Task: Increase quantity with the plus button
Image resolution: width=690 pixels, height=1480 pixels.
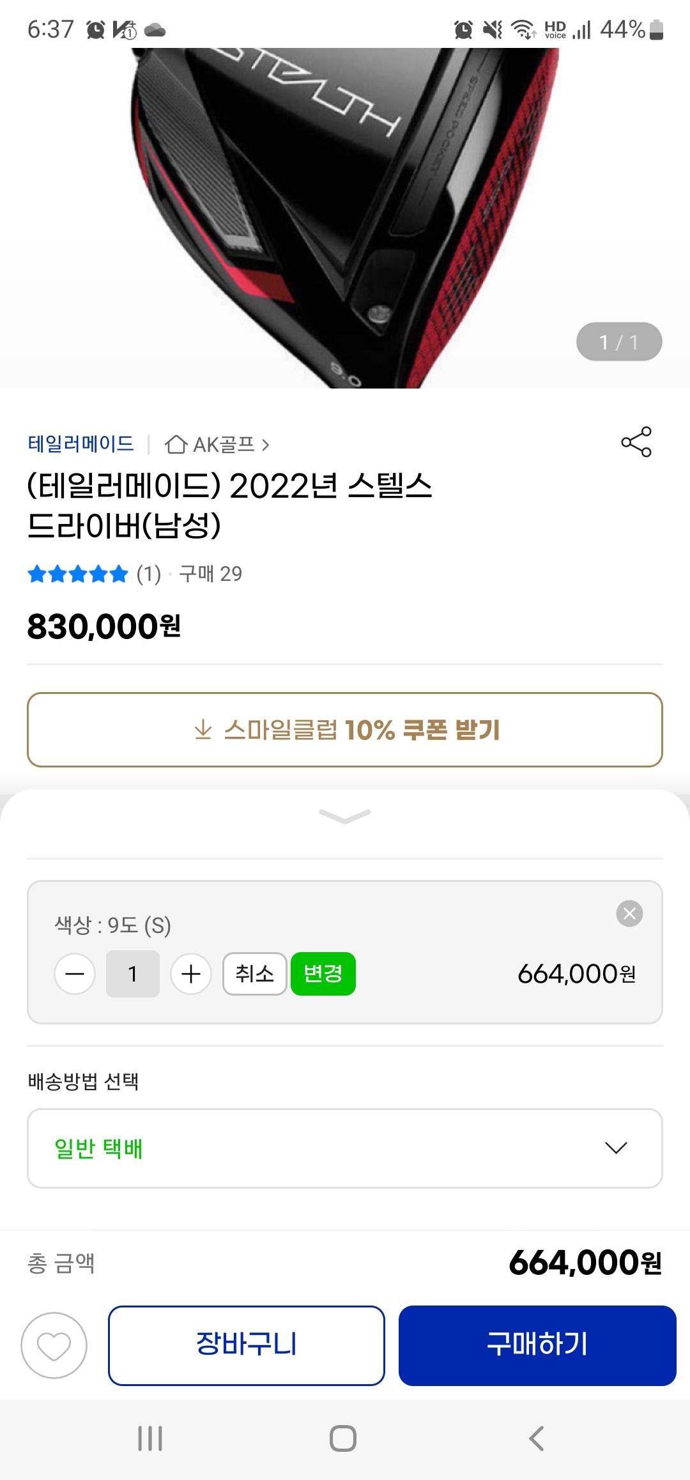Action: (x=191, y=974)
